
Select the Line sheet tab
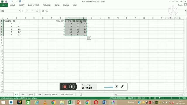(x=22, y=94)
